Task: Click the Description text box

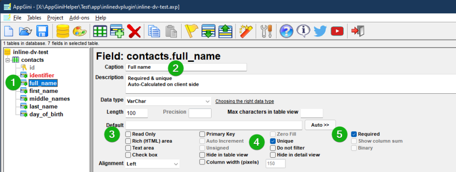Action: [291, 84]
